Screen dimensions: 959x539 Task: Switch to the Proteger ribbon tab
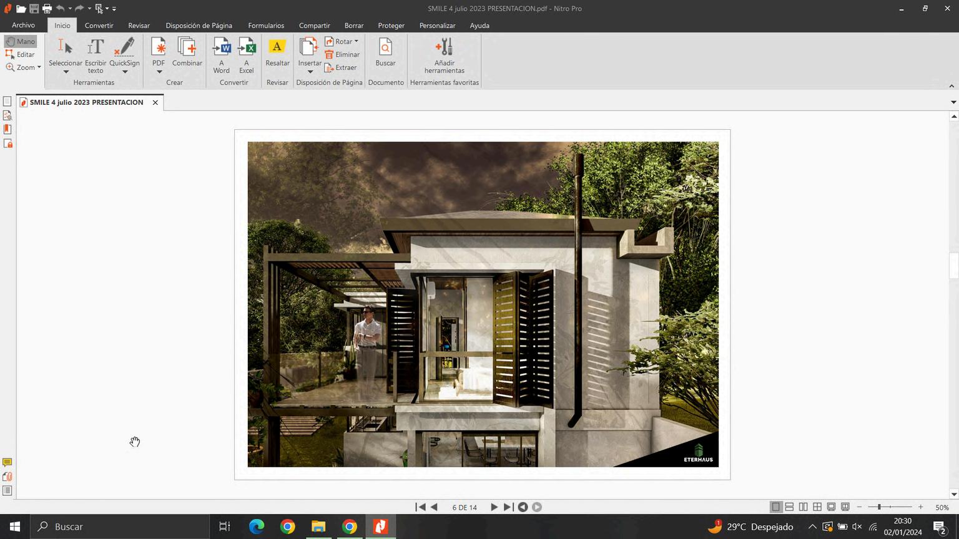[391, 26]
